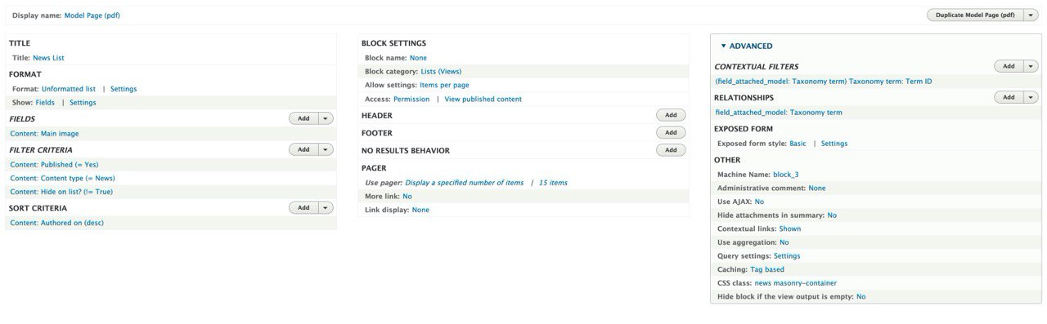The width and height of the screenshot is (1047, 324).
Task: Add a new Sort criteria
Action: 303,207
